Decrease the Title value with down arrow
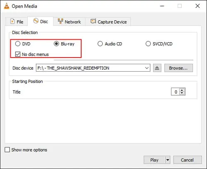The width and height of the screenshot is (207, 169). 182,93
